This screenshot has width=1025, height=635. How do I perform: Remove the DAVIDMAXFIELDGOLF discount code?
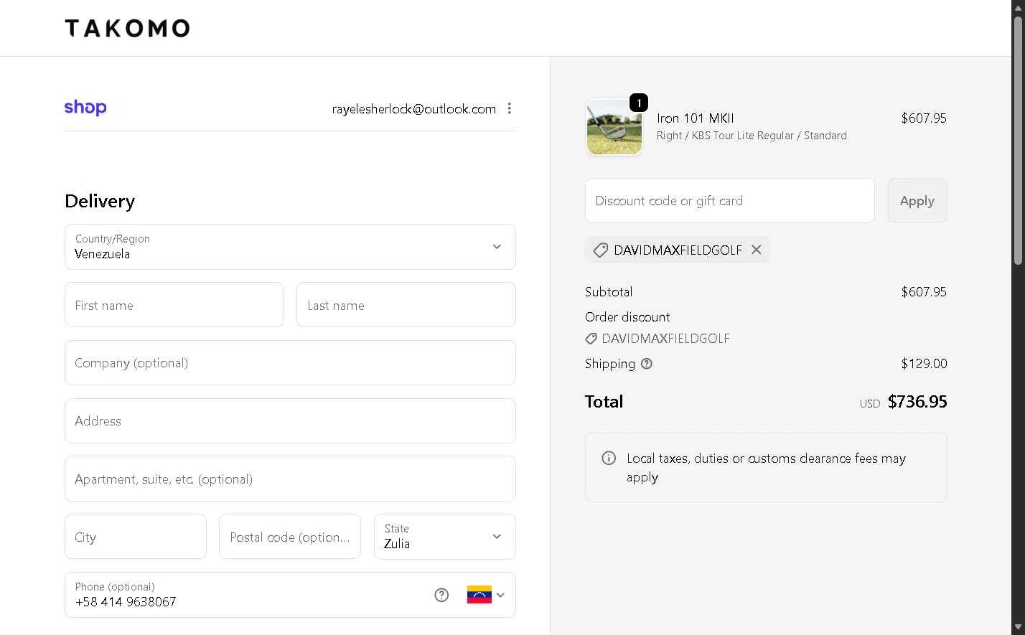pyautogui.click(x=756, y=250)
